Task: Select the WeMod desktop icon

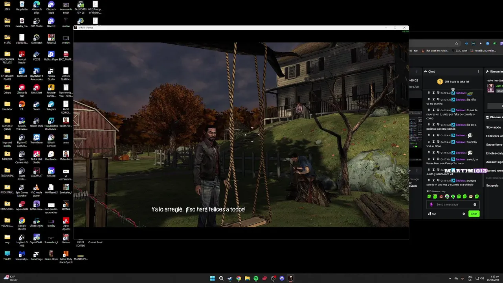Action: point(51,172)
